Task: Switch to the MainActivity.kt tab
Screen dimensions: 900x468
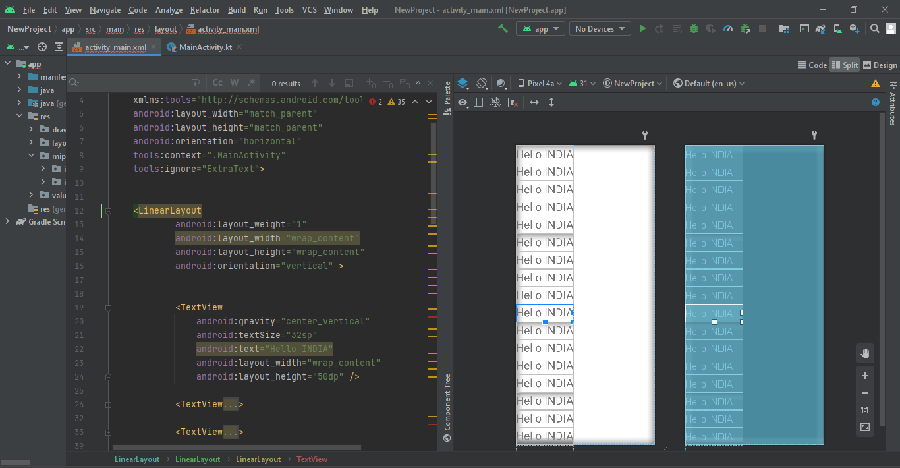Action: click(205, 47)
